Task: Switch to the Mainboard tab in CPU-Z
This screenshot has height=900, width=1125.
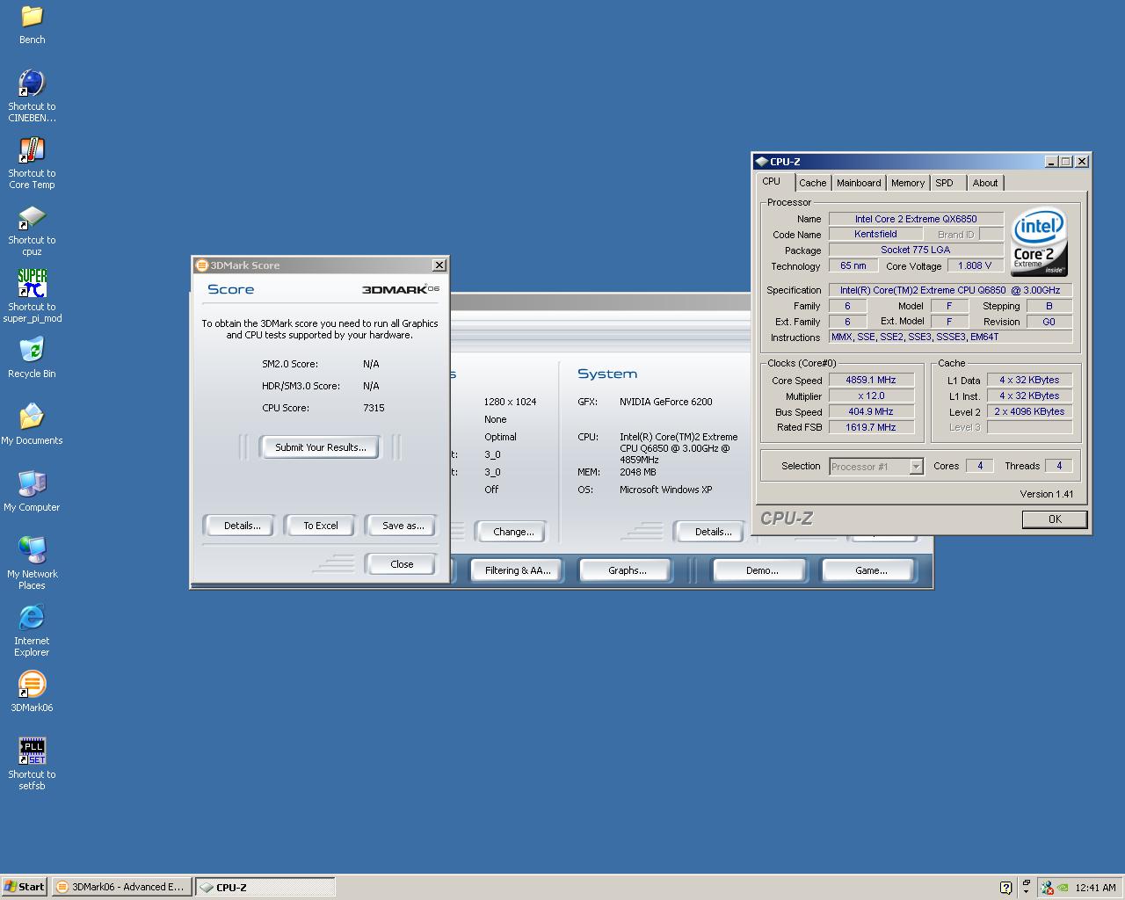Action: pyautogui.click(x=859, y=183)
